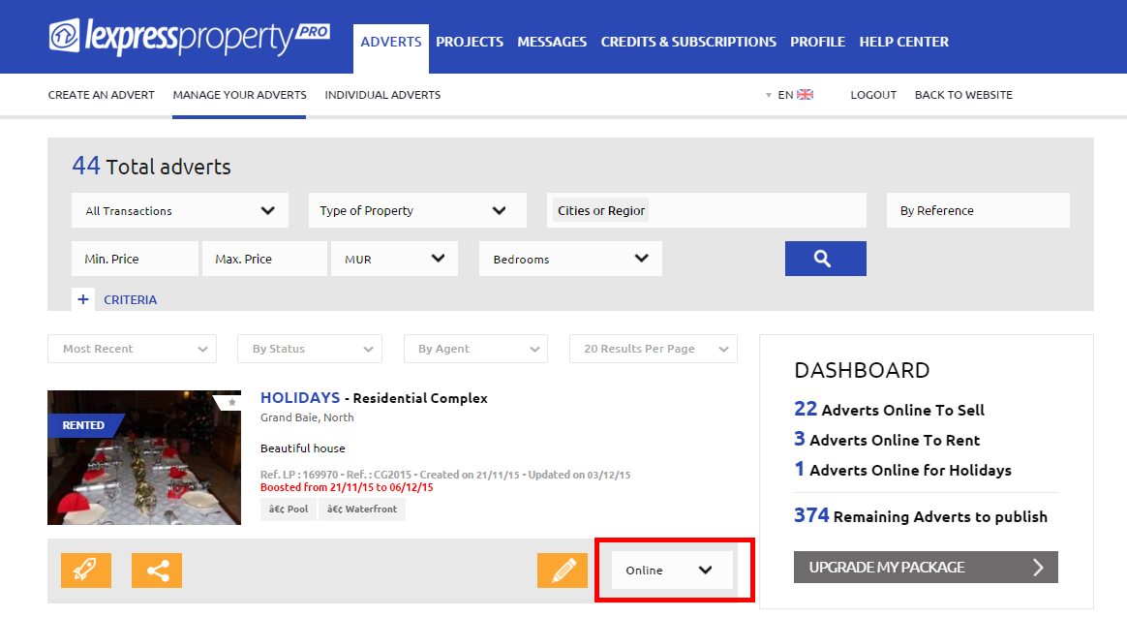1127x617 pixels.
Task: Click the DASHBOARD heading
Action: tap(862, 370)
